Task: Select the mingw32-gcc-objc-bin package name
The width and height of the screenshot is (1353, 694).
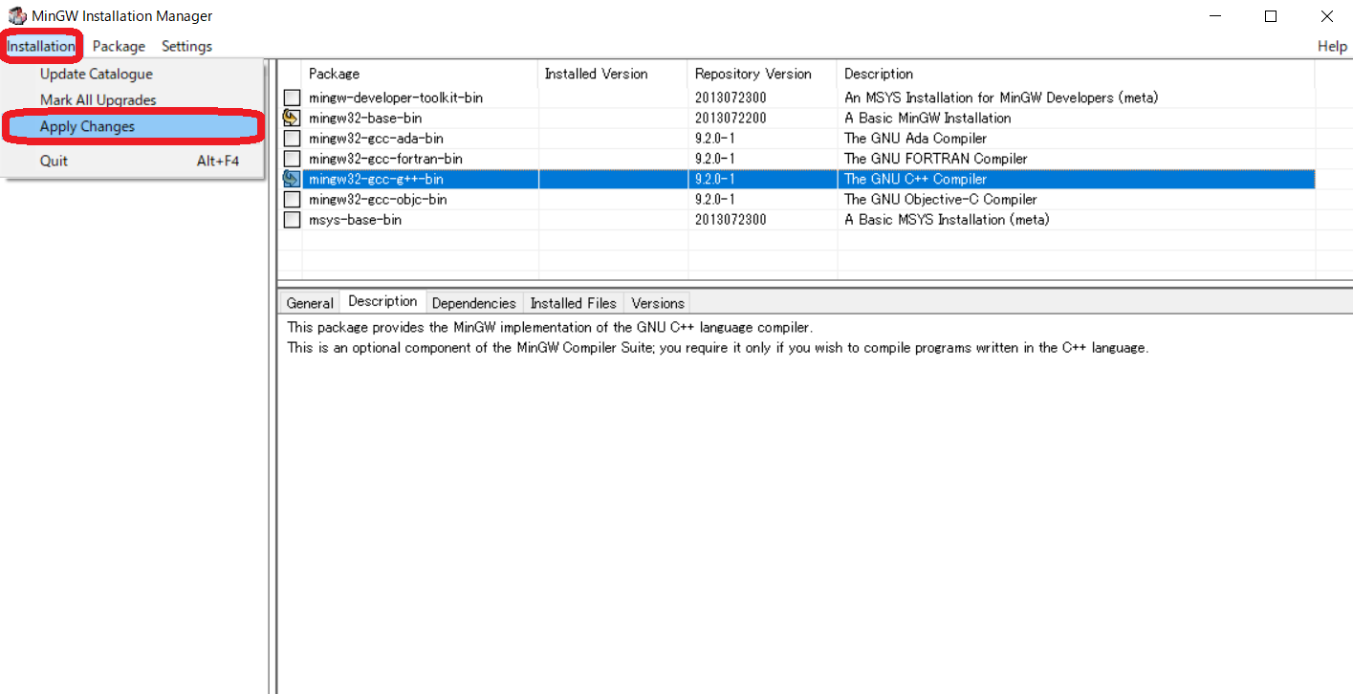Action: point(378,200)
